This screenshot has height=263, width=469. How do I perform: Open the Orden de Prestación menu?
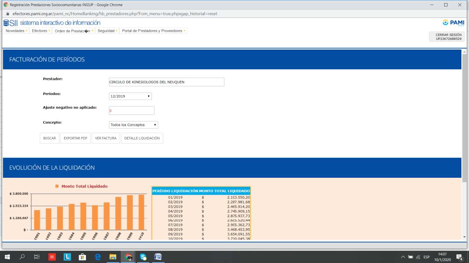tap(74, 31)
